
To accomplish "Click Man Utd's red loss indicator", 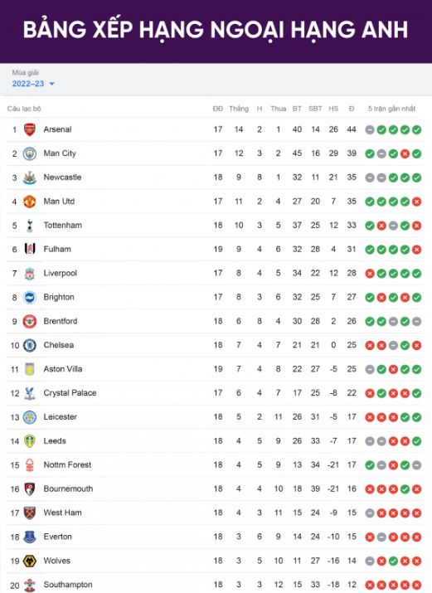I will pyautogui.click(x=416, y=202).
